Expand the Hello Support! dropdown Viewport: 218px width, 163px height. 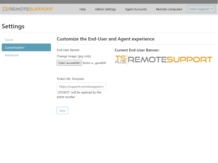[201, 9]
